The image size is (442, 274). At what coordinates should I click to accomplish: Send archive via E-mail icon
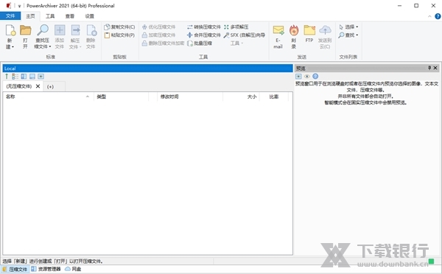pyautogui.click(x=278, y=30)
